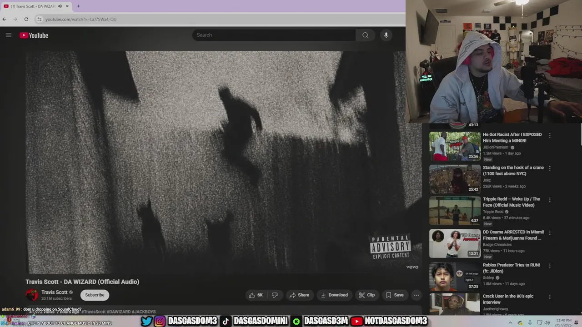Save video to a playlist
The height and width of the screenshot is (327, 582).
[395, 295]
